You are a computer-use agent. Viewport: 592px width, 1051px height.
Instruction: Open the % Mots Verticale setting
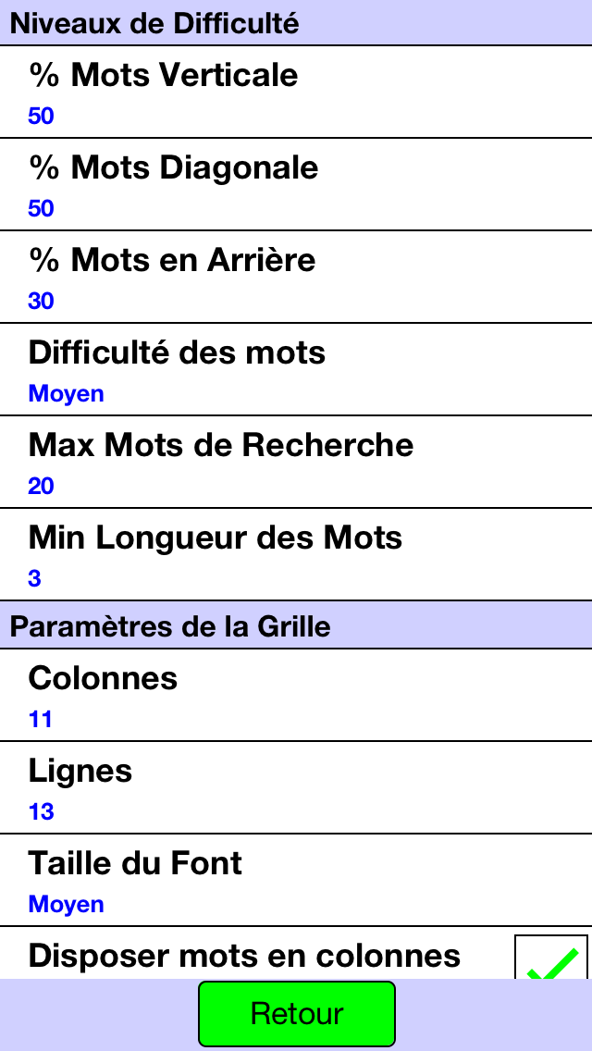click(296, 92)
